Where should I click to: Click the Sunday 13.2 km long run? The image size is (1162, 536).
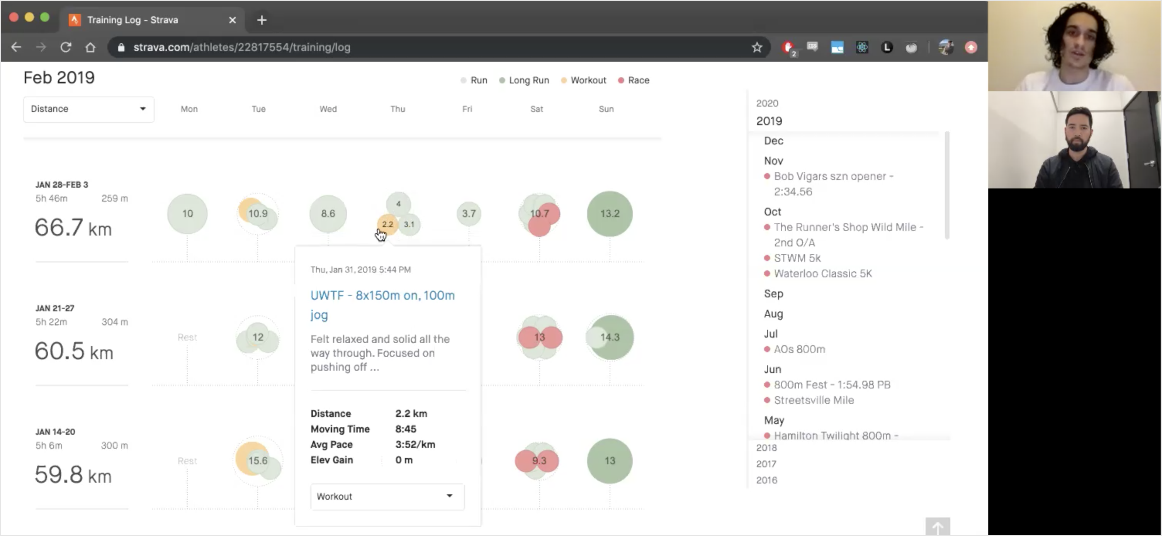(x=610, y=214)
